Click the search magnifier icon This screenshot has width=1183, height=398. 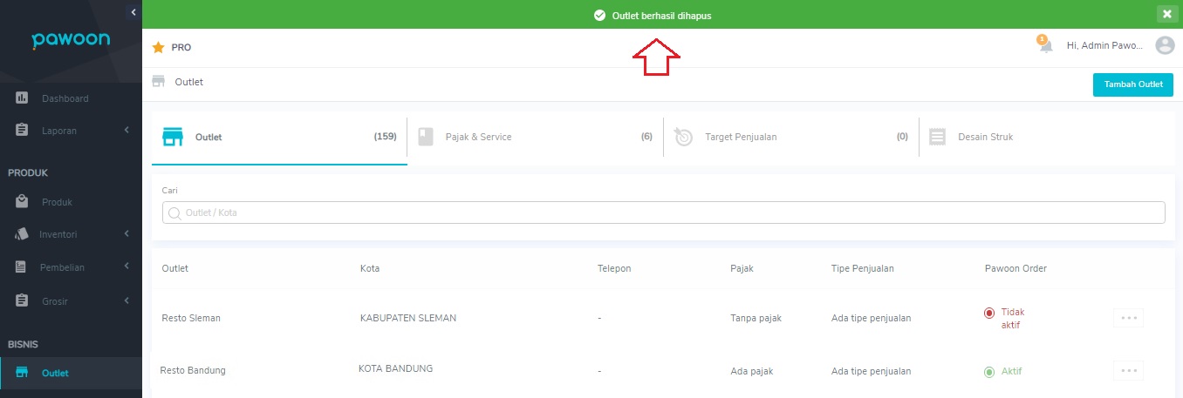pos(174,212)
